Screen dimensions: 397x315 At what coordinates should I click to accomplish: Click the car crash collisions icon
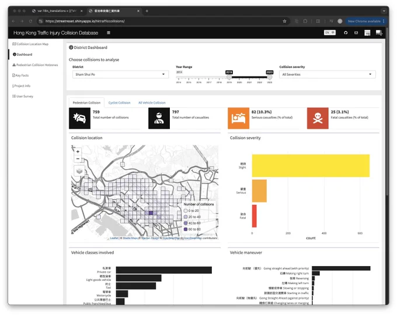[79, 118]
